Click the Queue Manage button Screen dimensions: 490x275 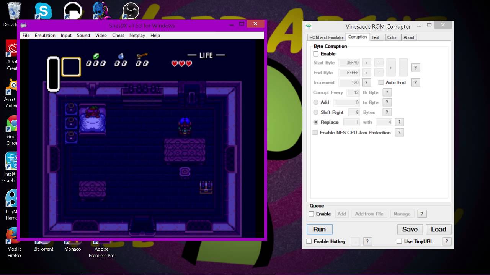tap(402, 214)
